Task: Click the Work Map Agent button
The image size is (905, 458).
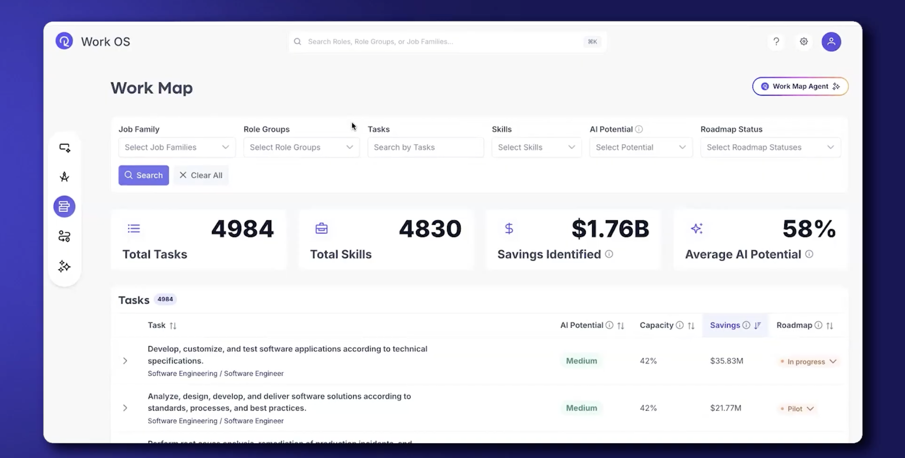Action: [x=800, y=86]
